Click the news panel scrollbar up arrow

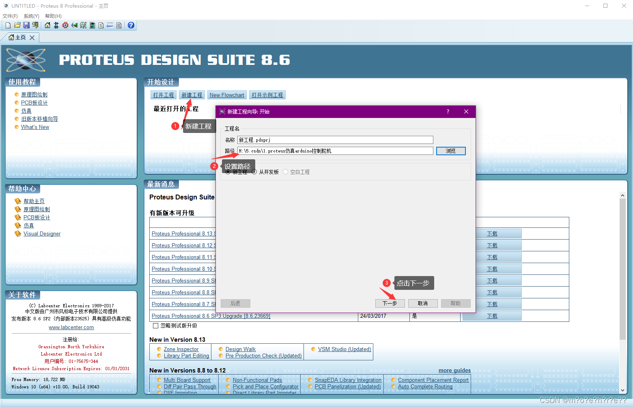coord(623,195)
